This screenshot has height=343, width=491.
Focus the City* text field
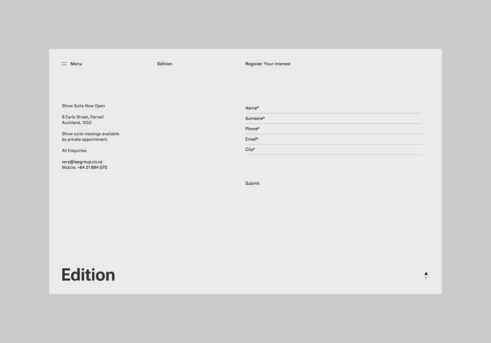coord(333,150)
